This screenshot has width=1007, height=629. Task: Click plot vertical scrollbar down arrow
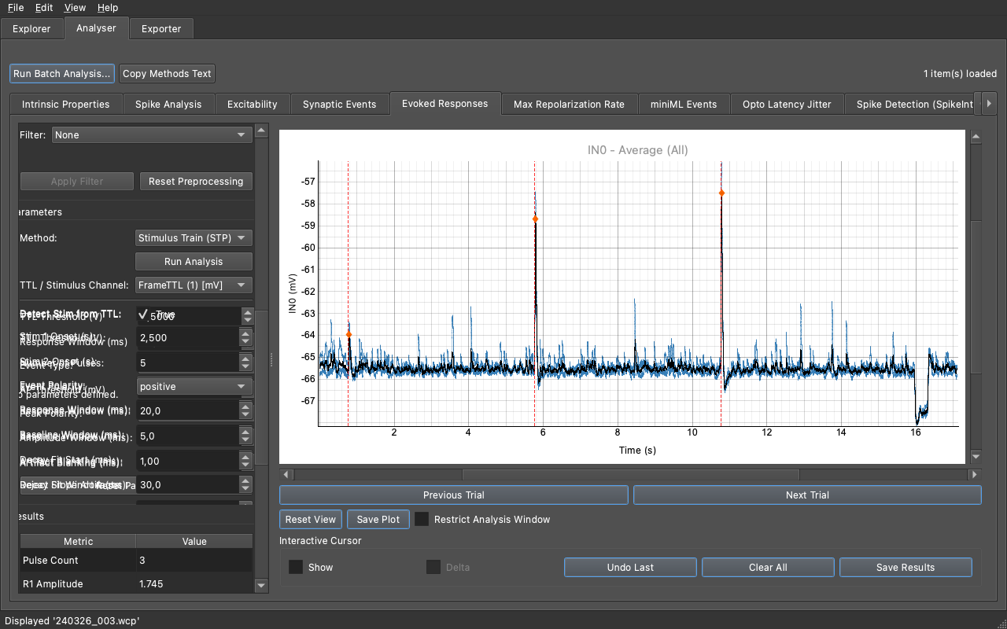tap(976, 456)
